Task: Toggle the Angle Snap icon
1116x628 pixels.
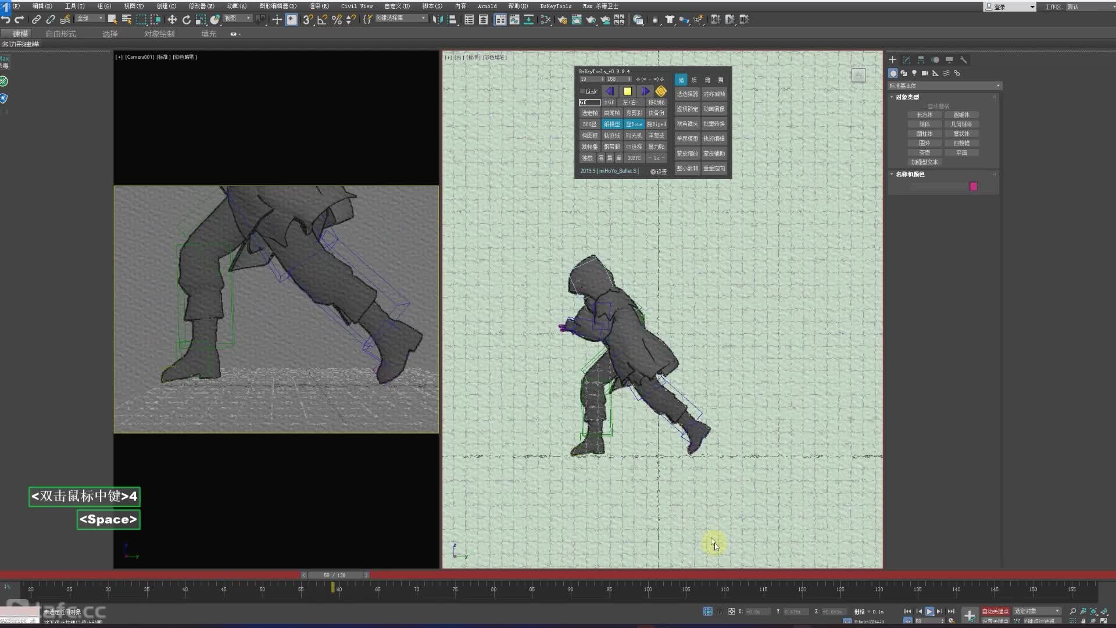Action: click(x=322, y=20)
